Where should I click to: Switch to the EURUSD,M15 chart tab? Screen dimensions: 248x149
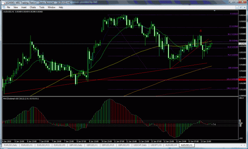[x=43, y=145]
